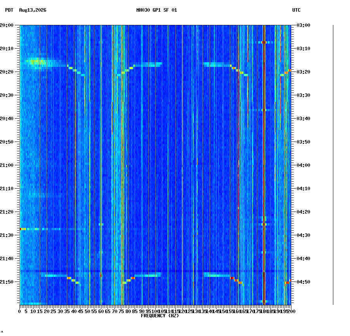Click the 03:20 UTC time label

point(303,72)
